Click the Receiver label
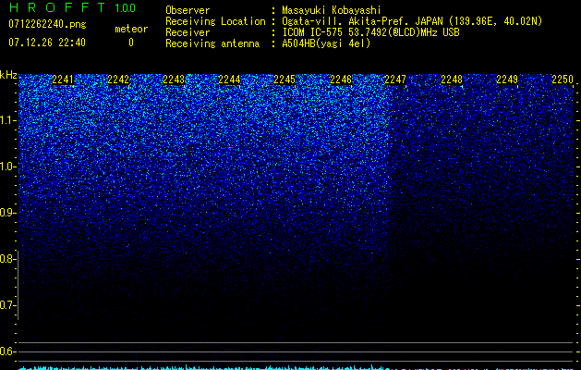 tap(188, 32)
